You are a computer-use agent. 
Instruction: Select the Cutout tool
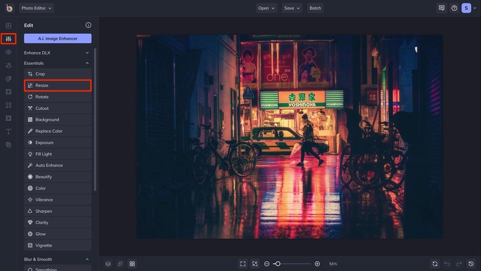58,108
